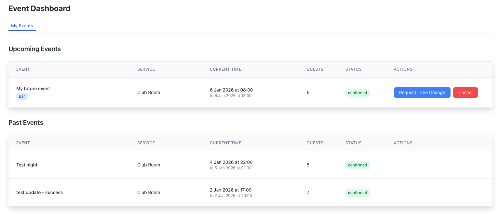The image size is (500, 214).
Task: Click the 6 Jan 2026 at 08:00 time
Action: coord(231,90)
